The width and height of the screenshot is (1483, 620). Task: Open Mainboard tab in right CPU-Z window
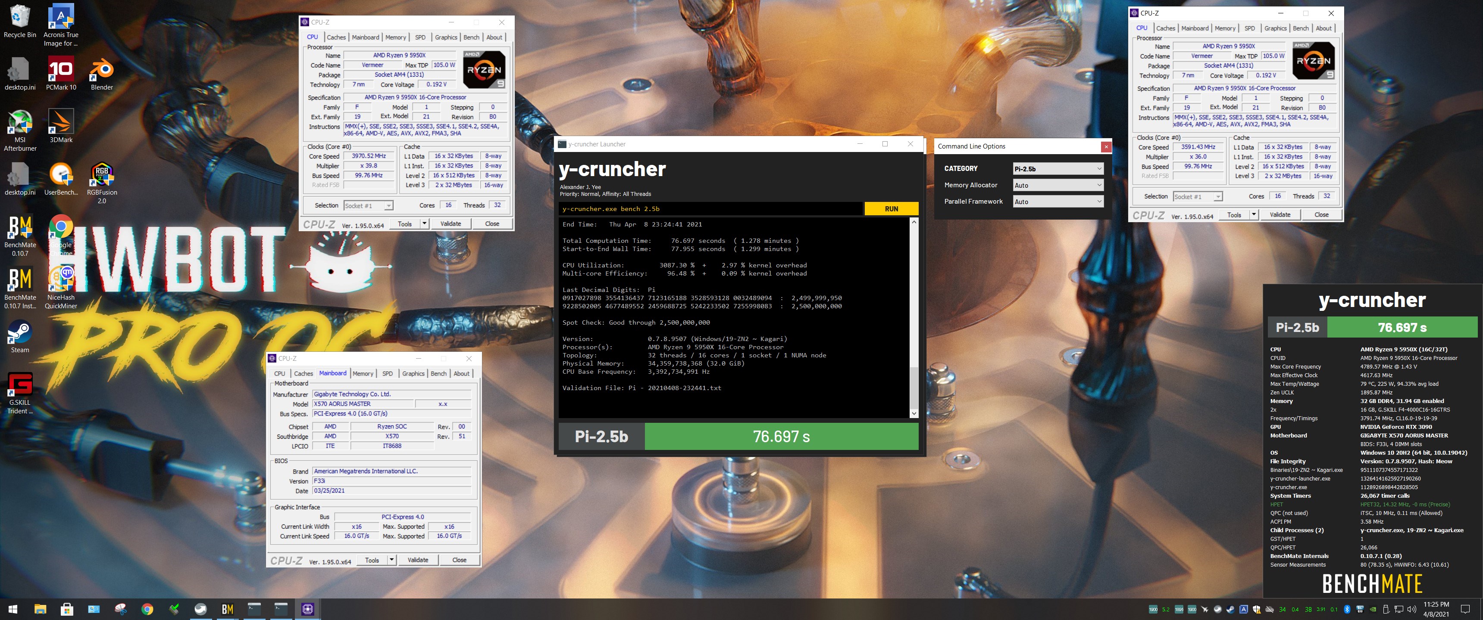click(1195, 28)
